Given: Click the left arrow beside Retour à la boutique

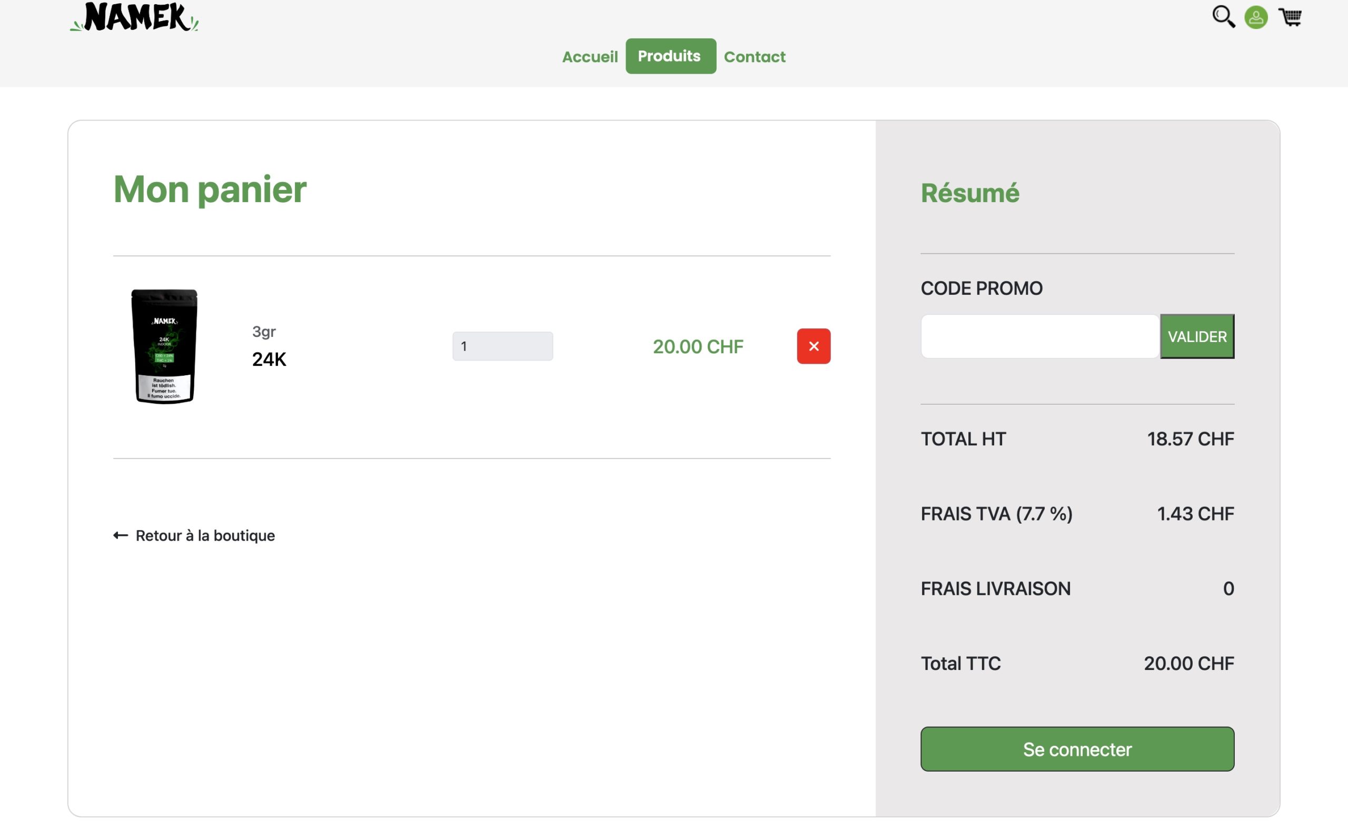Looking at the screenshot, I should [x=121, y=535].
